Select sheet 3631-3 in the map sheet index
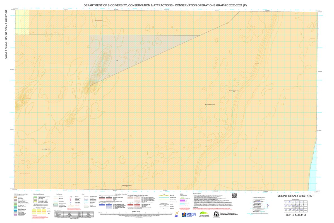 294,207
